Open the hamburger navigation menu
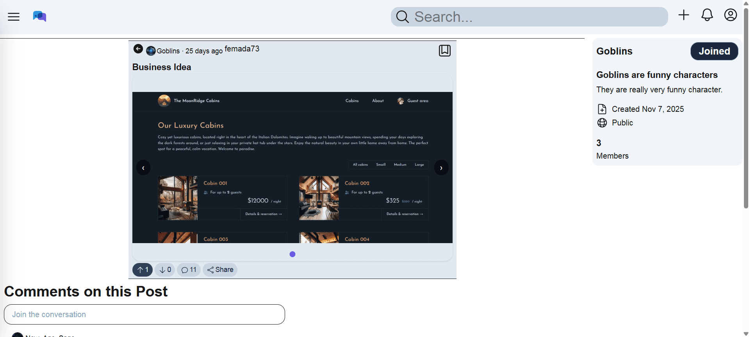This screenshot has width=749, height=337. pos(14,16)
